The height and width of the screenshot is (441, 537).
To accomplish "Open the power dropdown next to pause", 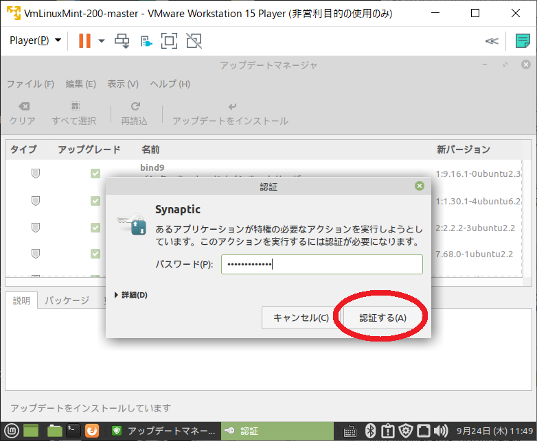I will [x=102, y=41].
